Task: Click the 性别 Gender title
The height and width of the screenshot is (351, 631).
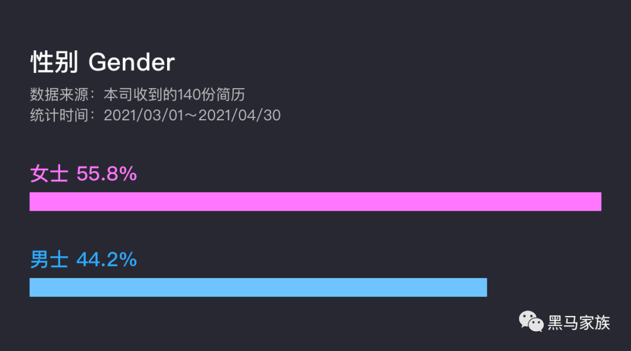Action: (103, 62)
